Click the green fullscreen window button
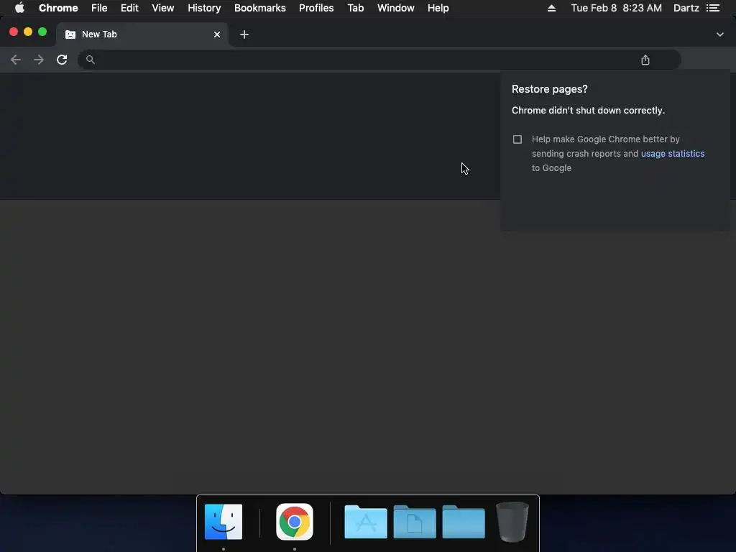Screen dimensions: 736x552 click(42, 32)
